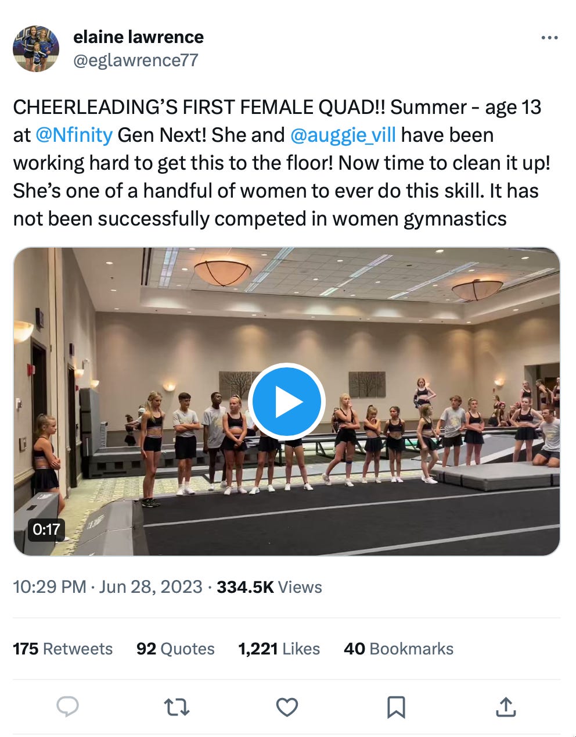Screen dimensions: 576x737
Task: Click the 334.5K Views count
Action: [269, 587]
